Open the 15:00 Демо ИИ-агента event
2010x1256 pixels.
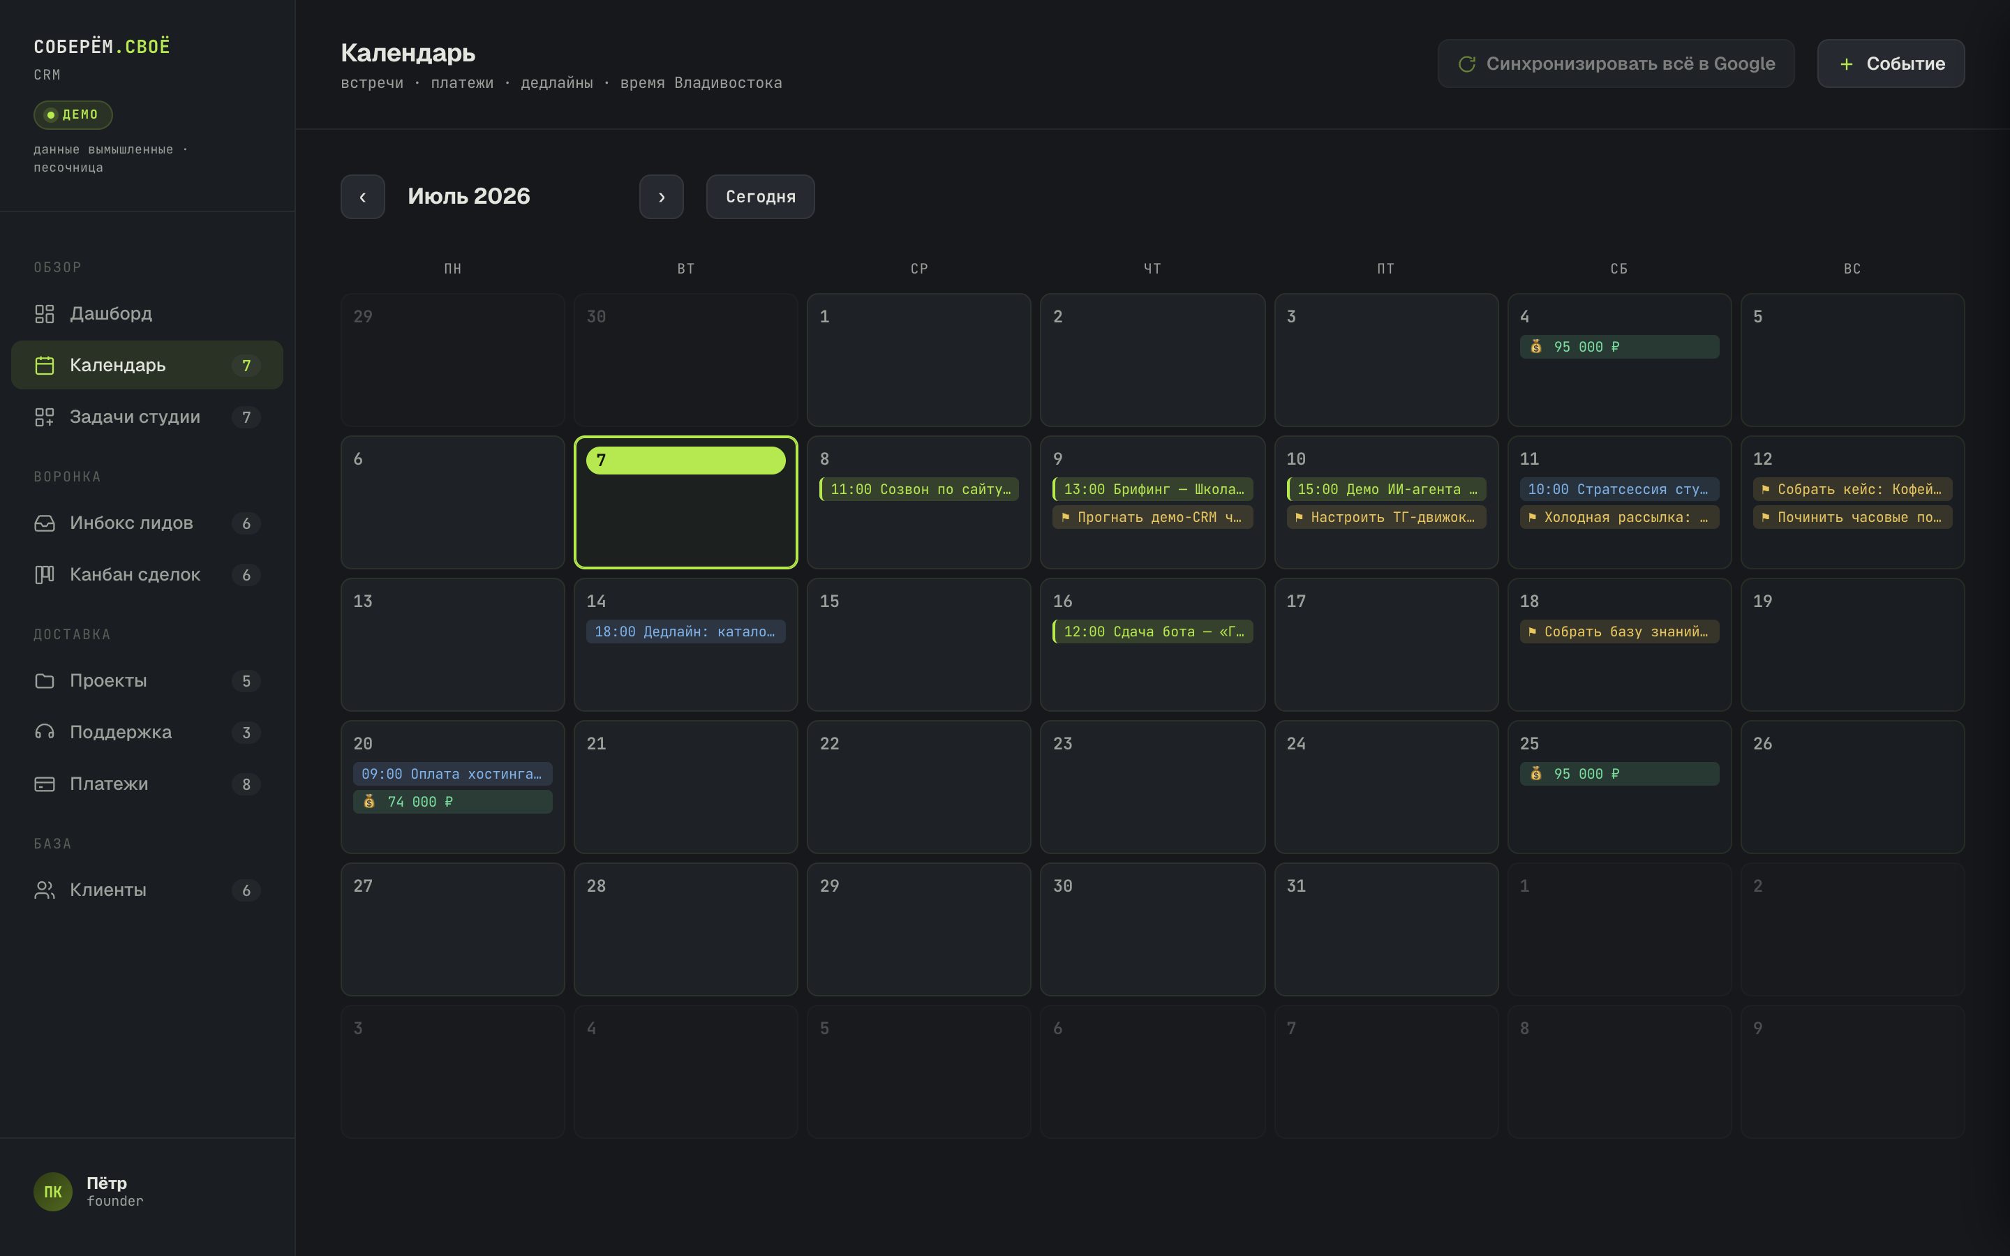[x=1386, y=489]
